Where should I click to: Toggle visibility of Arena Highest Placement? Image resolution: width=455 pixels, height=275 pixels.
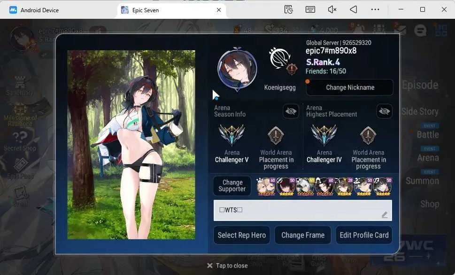click(384, 111)
